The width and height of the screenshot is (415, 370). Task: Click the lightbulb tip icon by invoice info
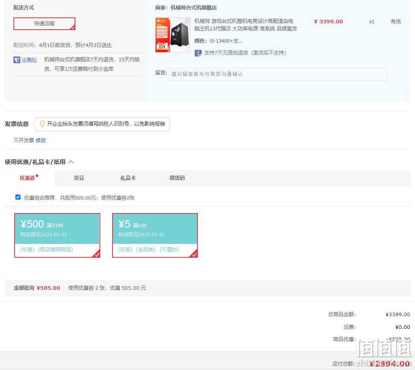tap(42, 124)
